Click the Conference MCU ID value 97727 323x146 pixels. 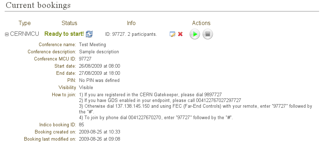point(85,59)
